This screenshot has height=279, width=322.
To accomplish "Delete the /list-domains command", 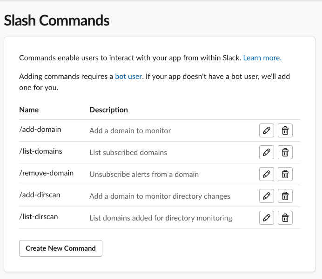I will pos(285,152).
